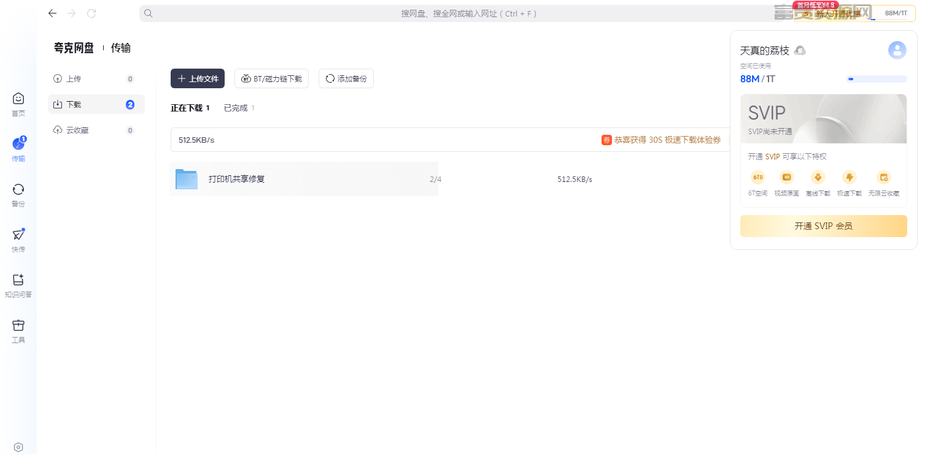Select 下载 in the transfer list
Screen dimensions: 933x454
tap(96, 104)
